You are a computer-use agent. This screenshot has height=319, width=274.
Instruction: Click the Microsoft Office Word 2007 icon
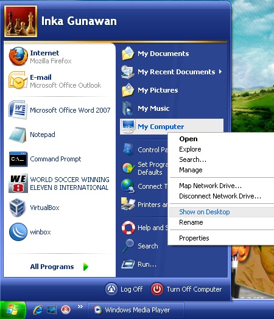coord(18,110)
